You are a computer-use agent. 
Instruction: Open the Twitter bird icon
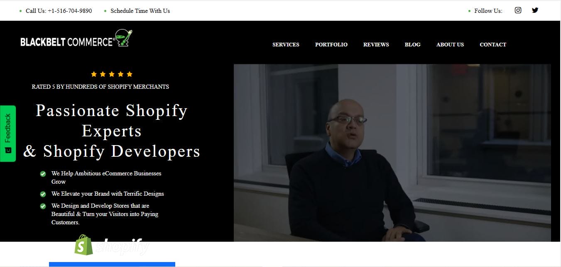pos(535,10)
